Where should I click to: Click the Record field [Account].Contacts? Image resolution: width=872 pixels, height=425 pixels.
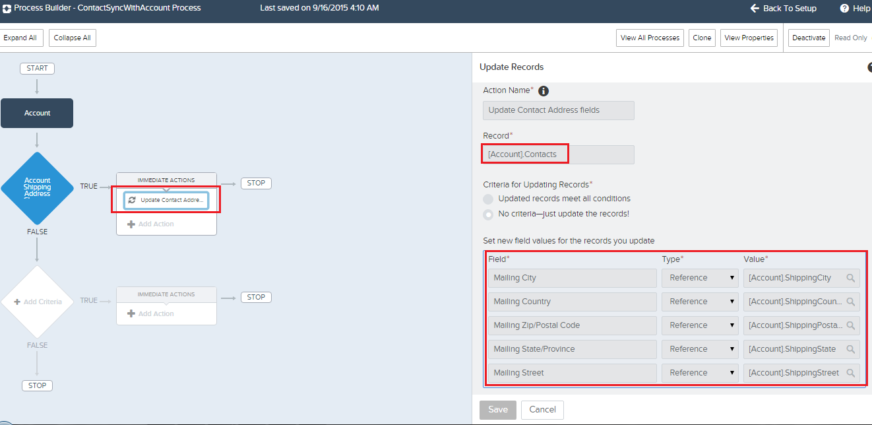[x=558, y=154]
